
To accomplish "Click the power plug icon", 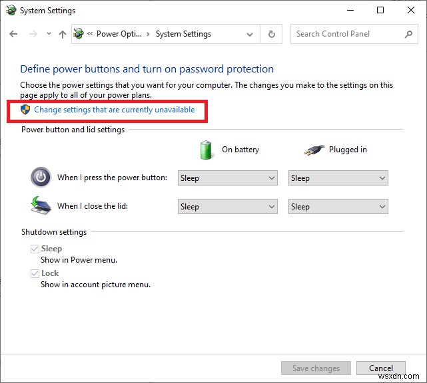I will [x=314, y=150].
